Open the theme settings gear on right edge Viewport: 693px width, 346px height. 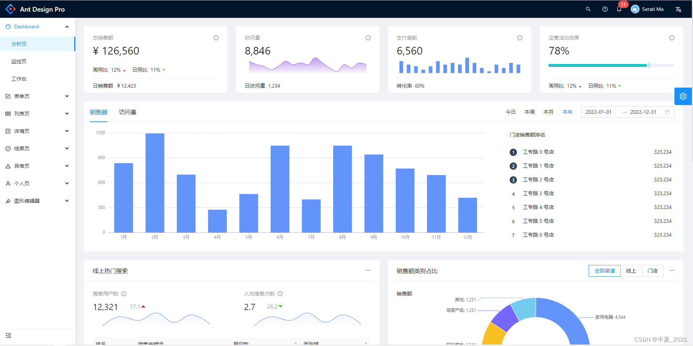pos(683,96)
